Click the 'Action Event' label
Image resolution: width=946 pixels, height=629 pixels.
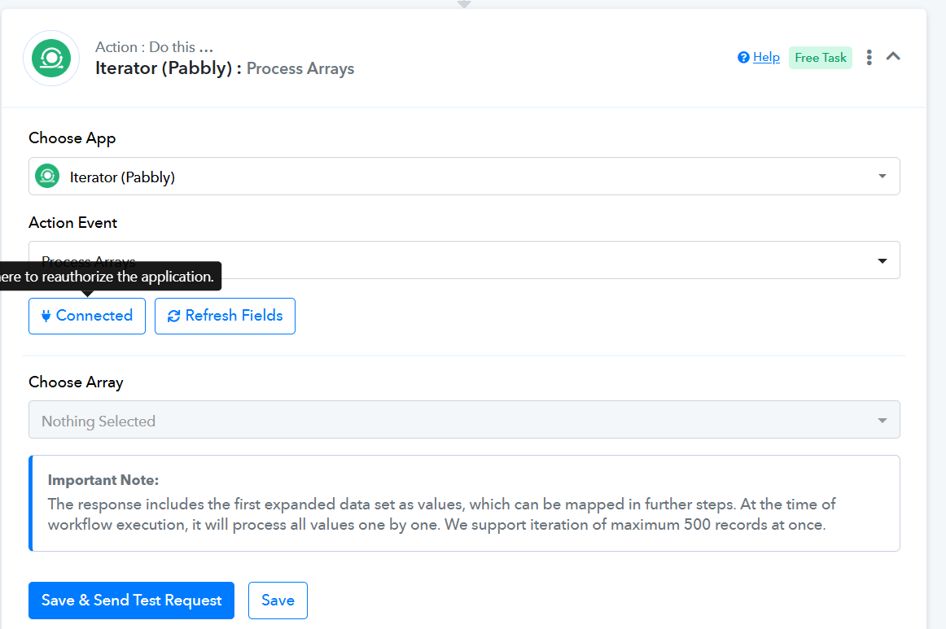tap(73, 222)
